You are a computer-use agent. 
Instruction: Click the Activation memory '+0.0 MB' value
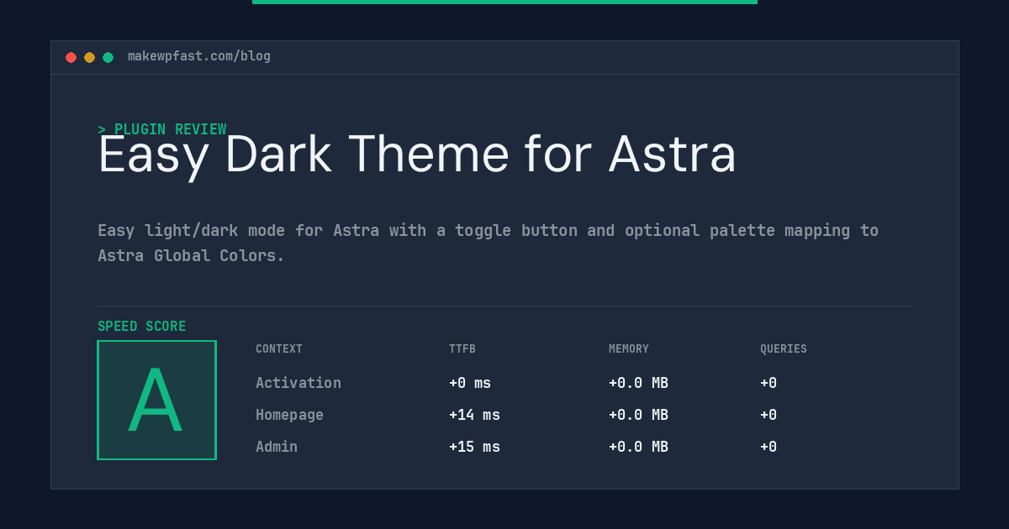point(638,383)
